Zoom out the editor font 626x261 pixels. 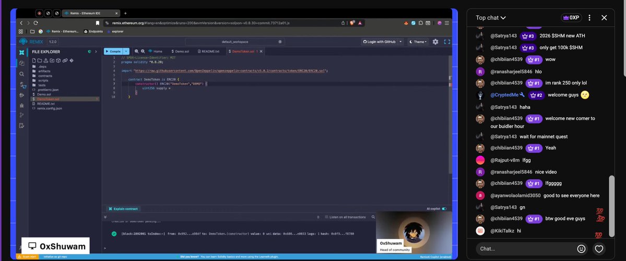(x=137, y=52)
